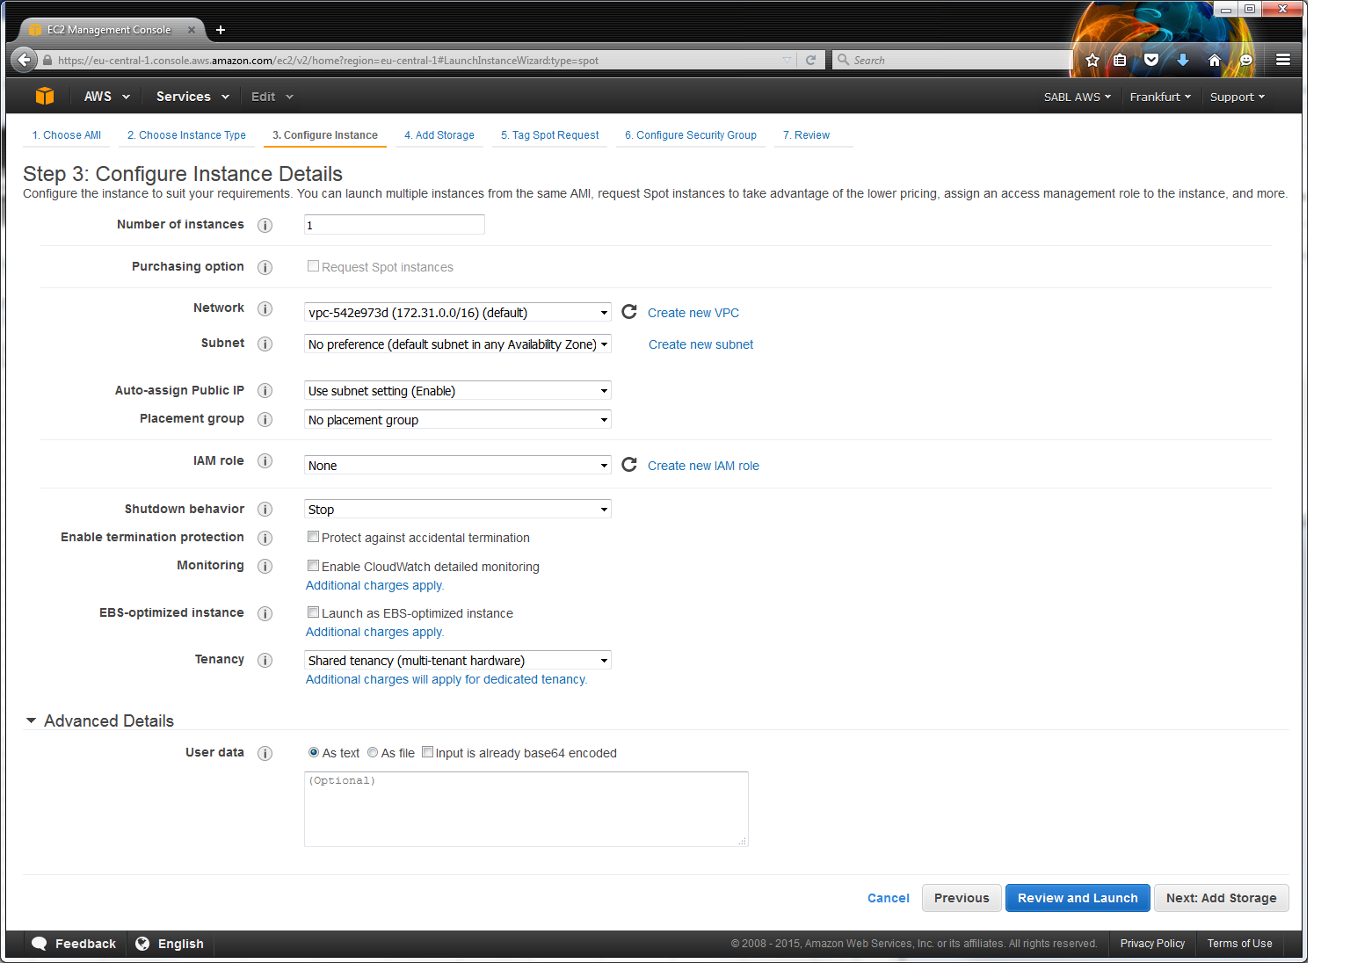Image resolution: width=1350 pixels, height=963 pixels.
Task: Collapse the Advanced Details section
Action: tap(32, 720)
